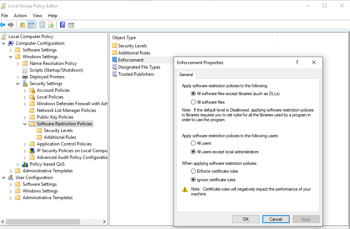Viewport: 350px width, 229px height.
Task: Click the Properties toolbar icon
Action: 42,25
